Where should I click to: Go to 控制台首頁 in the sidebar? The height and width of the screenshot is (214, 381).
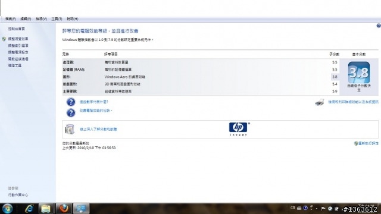[x=16, y=29]
